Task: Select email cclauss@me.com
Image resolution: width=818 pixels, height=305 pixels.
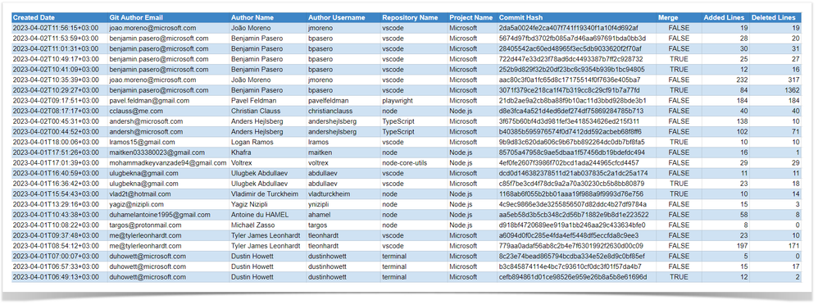Action: pos(136,111)
